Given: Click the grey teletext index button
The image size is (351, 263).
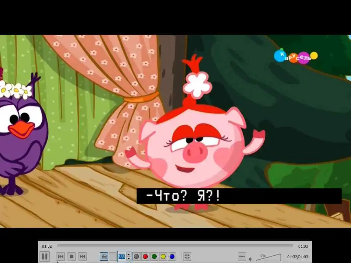Looking at the screenshot, I should click(x=136, y=256).
